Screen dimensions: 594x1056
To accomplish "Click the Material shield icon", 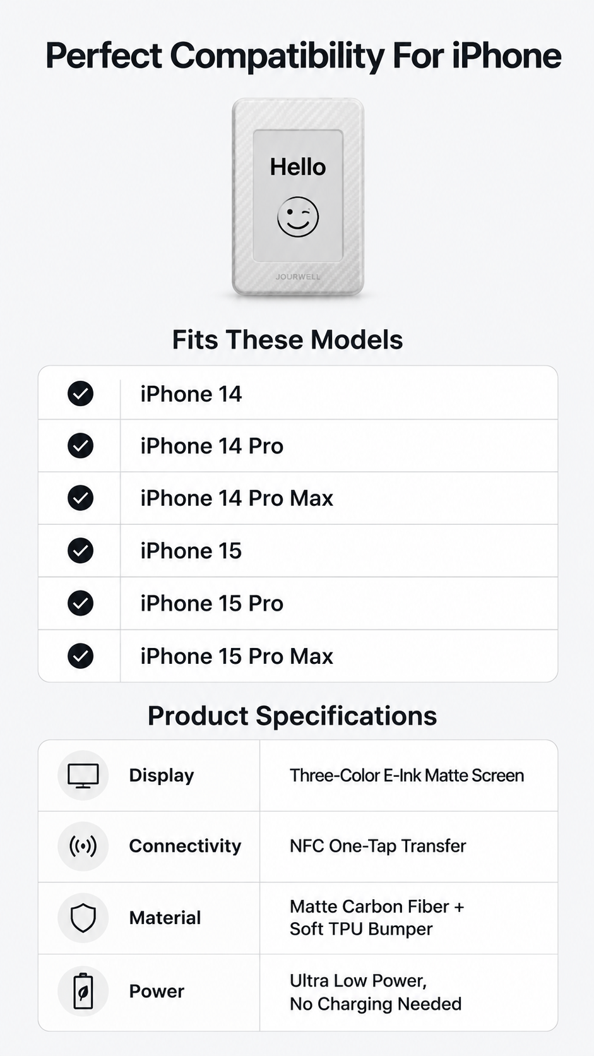I will [x=83, y=918].
